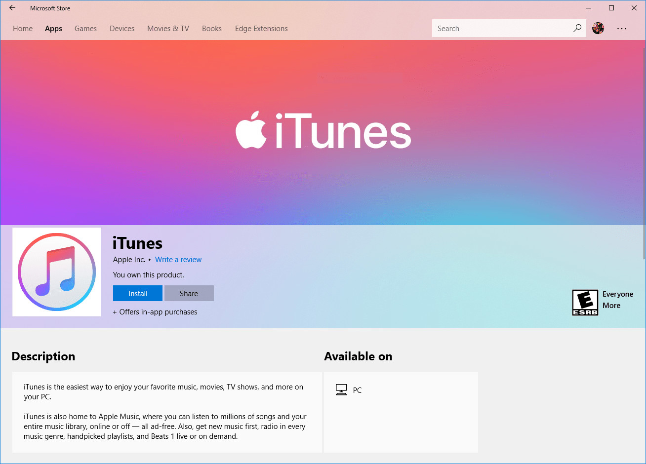Image resolution: width=646 pixels, height=464 pixels.
Task: Install the iTunes app
Action: pyautogui.click(x=138, y=293)
